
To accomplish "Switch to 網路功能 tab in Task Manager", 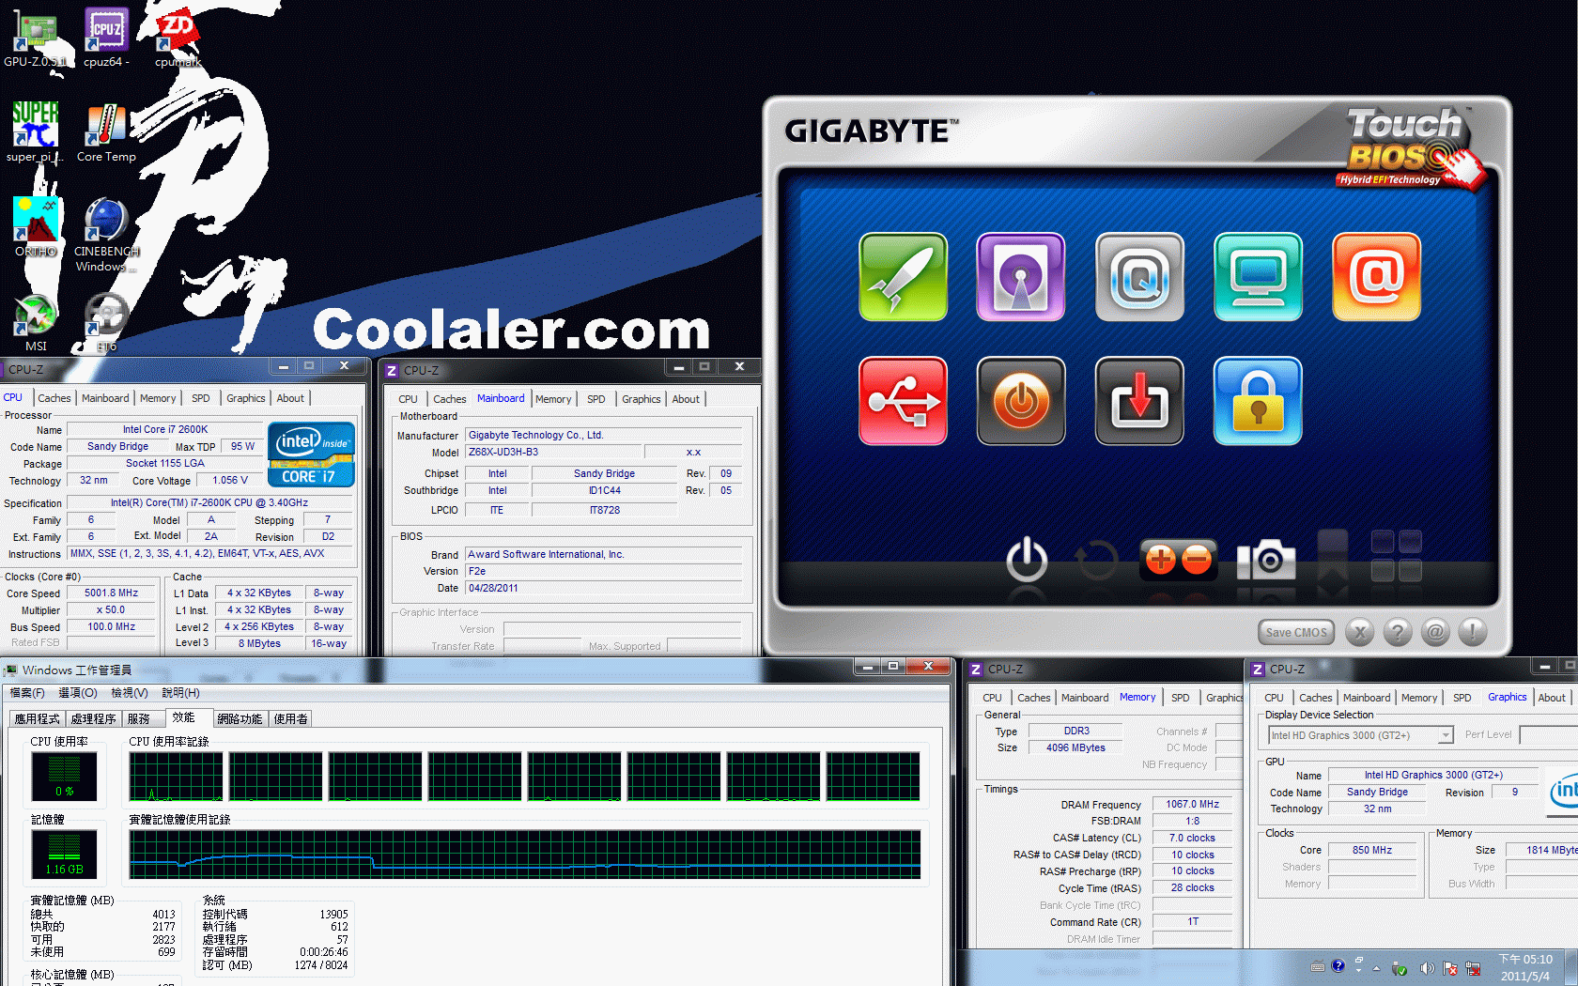I will pos(240,719).
